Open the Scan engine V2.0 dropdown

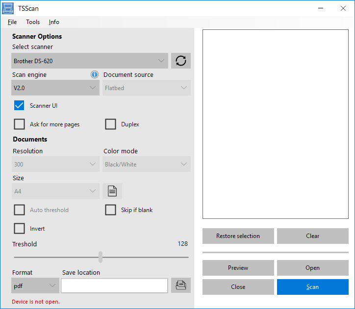tap(55, 88)
